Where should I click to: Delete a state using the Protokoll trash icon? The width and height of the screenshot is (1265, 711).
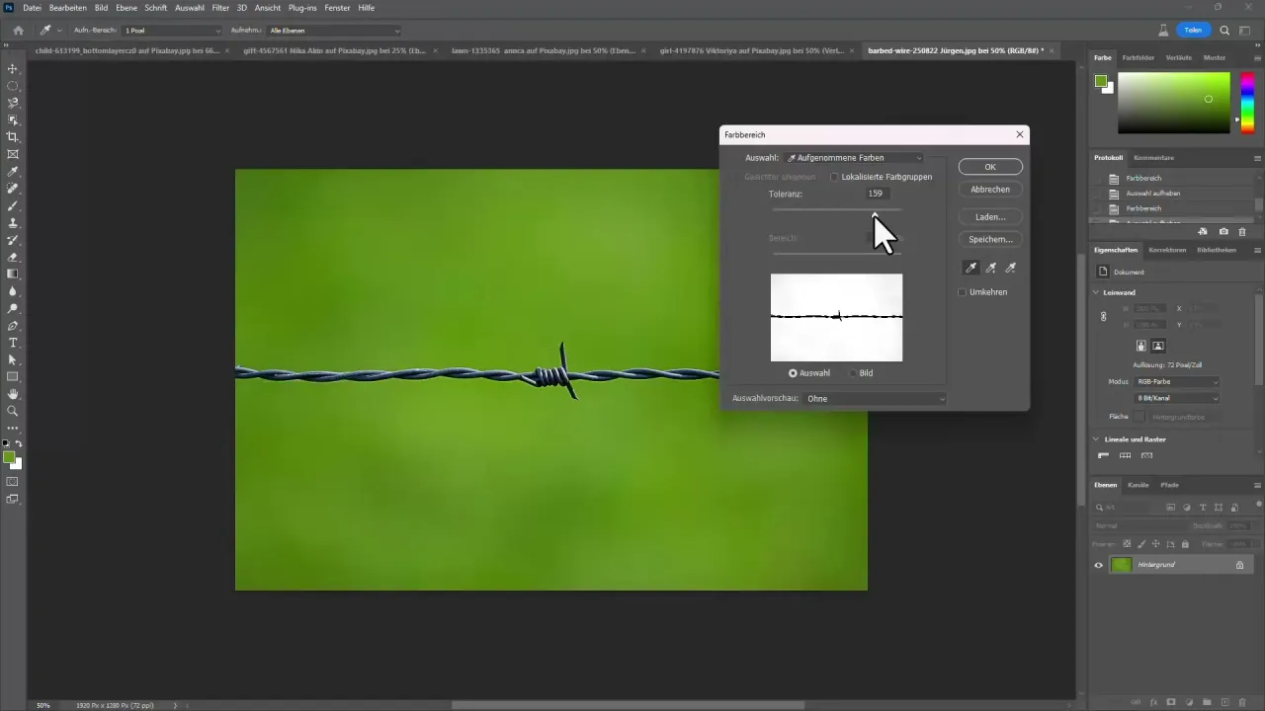point(1242,230)
